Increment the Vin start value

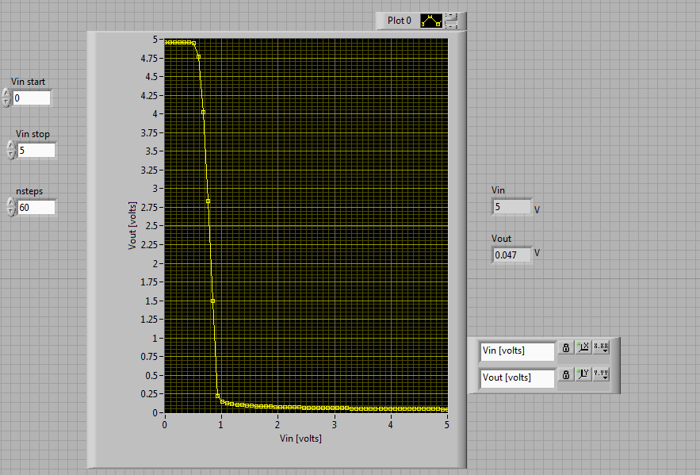(x=6, y=93)
